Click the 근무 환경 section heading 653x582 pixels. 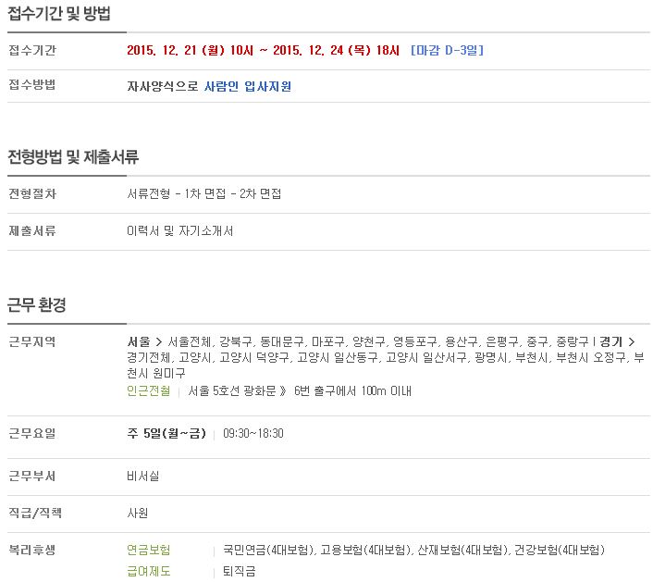click(37, 304)
